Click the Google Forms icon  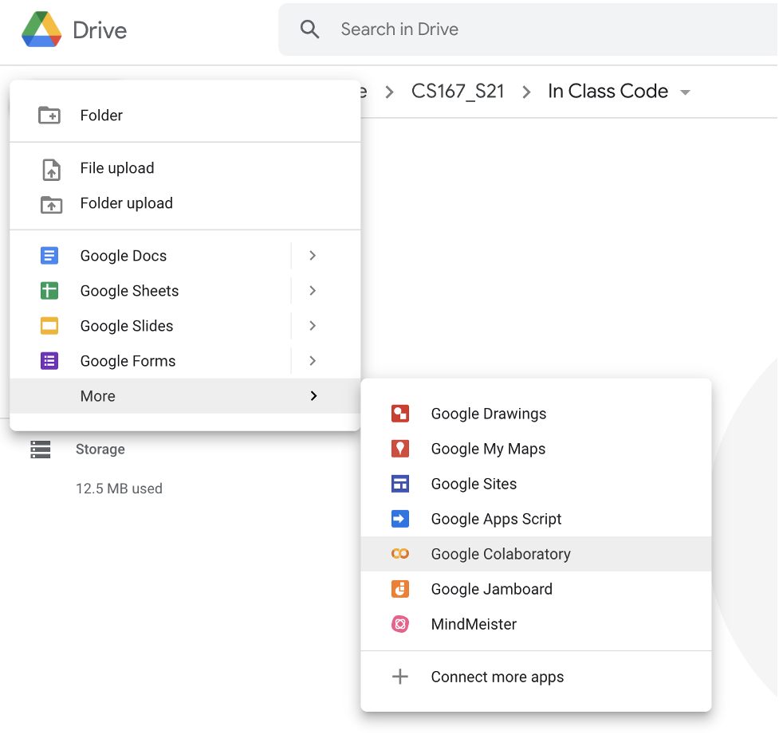(49, 360)
